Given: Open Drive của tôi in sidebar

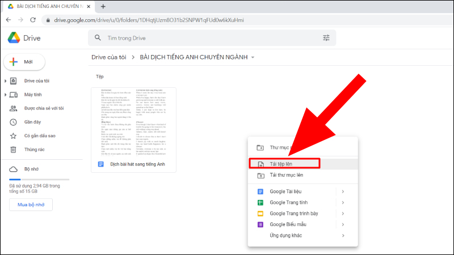Looking at the screenshot, I should 37,81.
